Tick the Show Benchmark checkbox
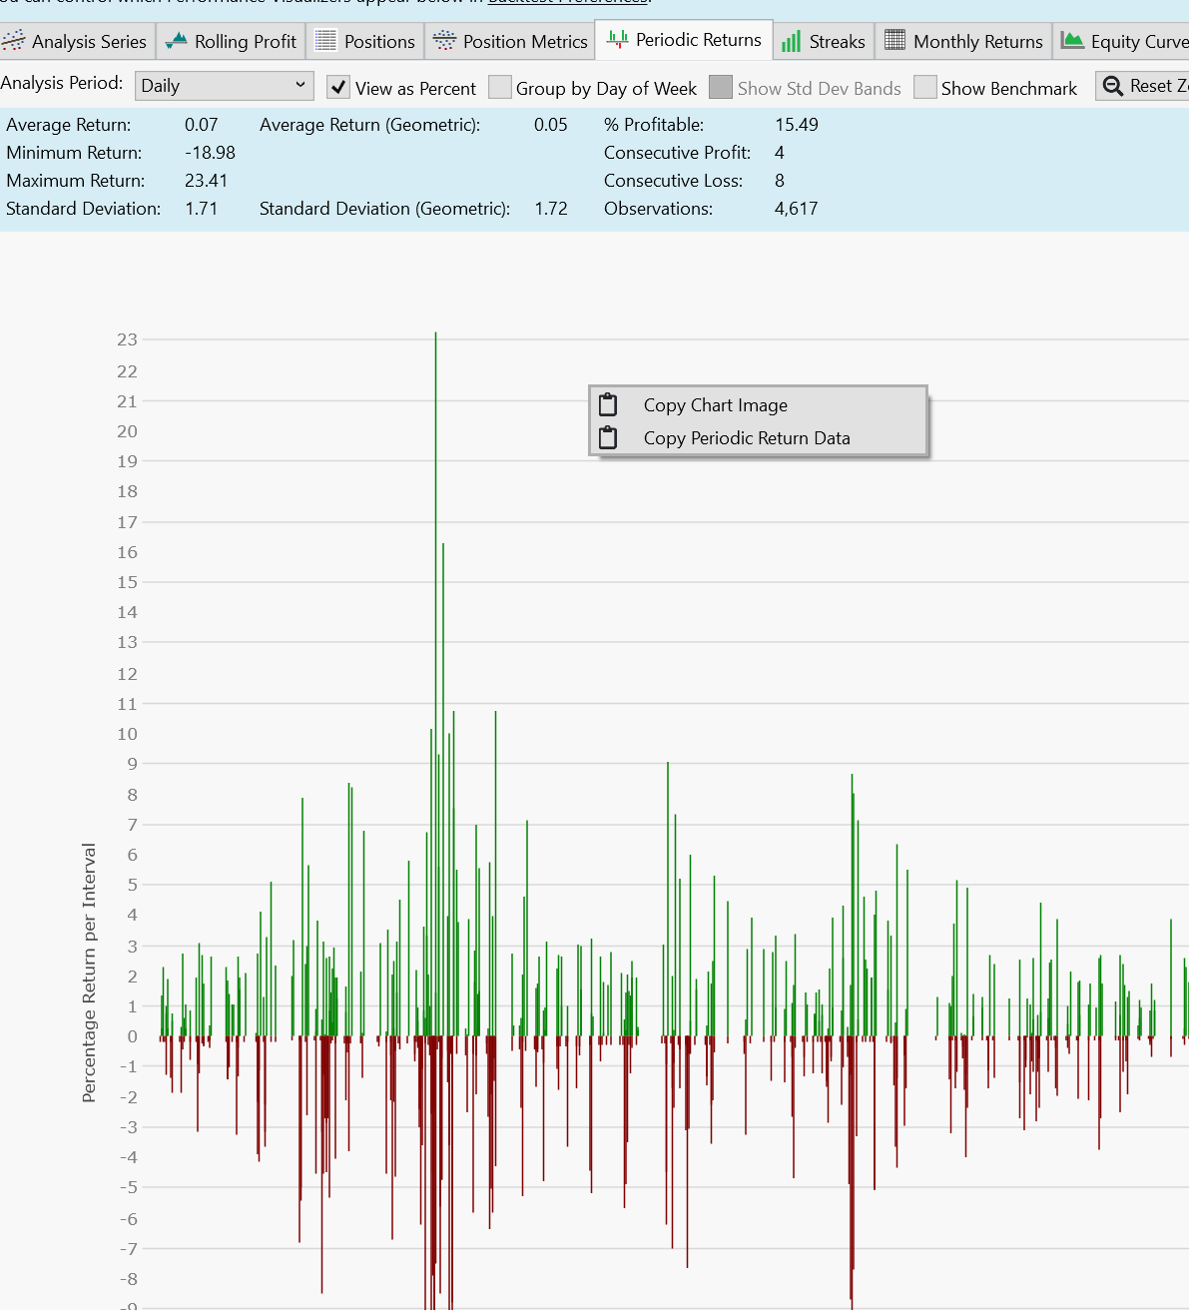 (925, 88)
